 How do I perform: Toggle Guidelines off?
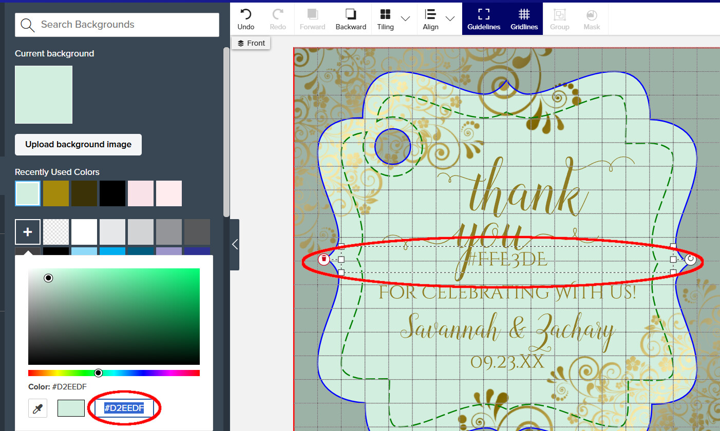484,19
